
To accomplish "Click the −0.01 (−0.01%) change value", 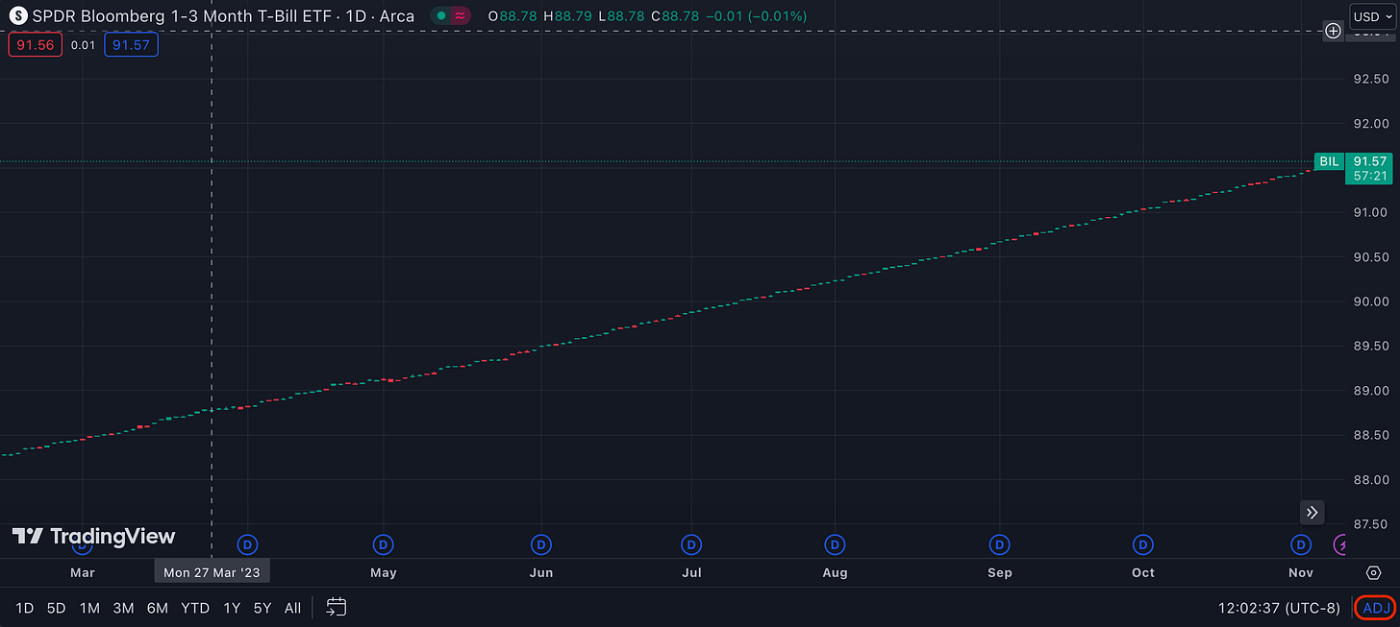I will click(756, 16).
